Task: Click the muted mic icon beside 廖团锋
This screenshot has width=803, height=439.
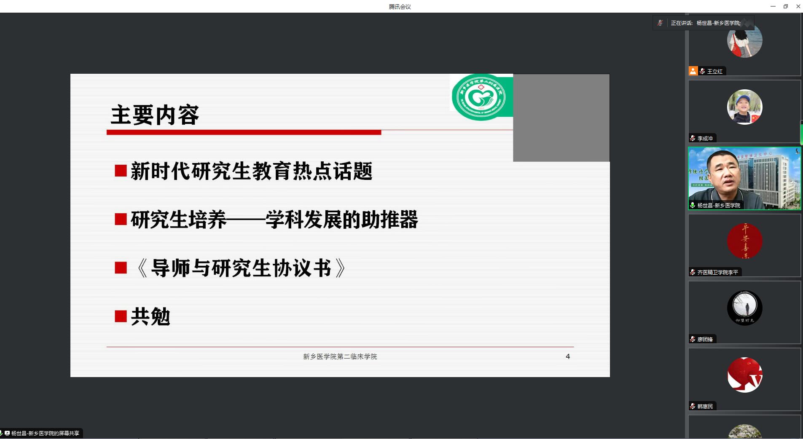Action: point(693,339)
